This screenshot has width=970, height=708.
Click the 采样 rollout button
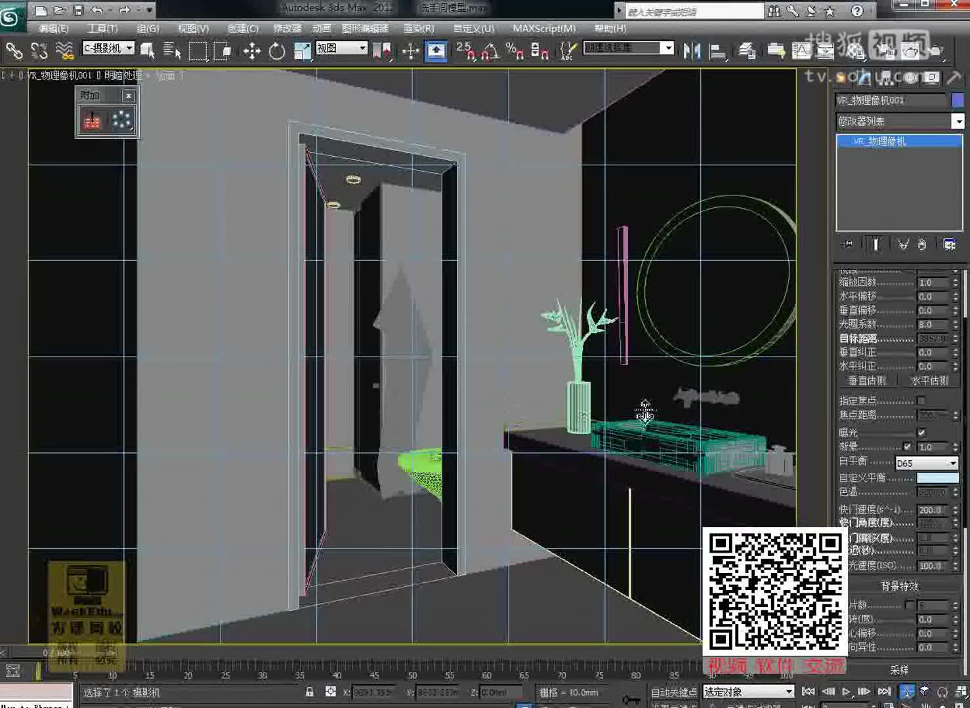[900, 670]
